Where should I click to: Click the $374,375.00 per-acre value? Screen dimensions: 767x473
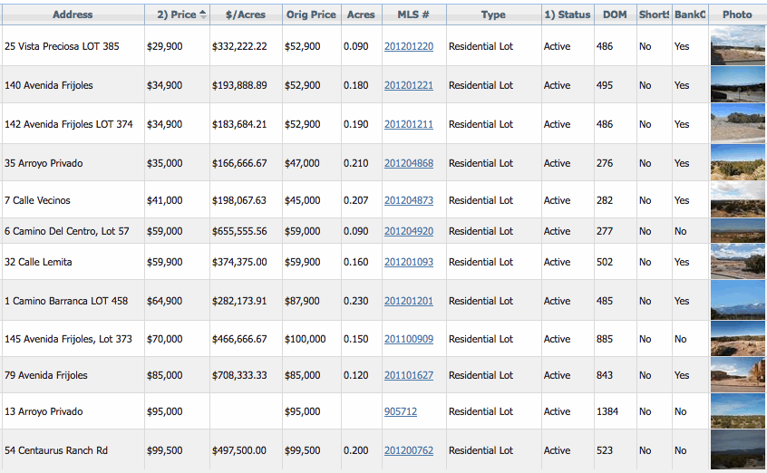coord(239,262)
